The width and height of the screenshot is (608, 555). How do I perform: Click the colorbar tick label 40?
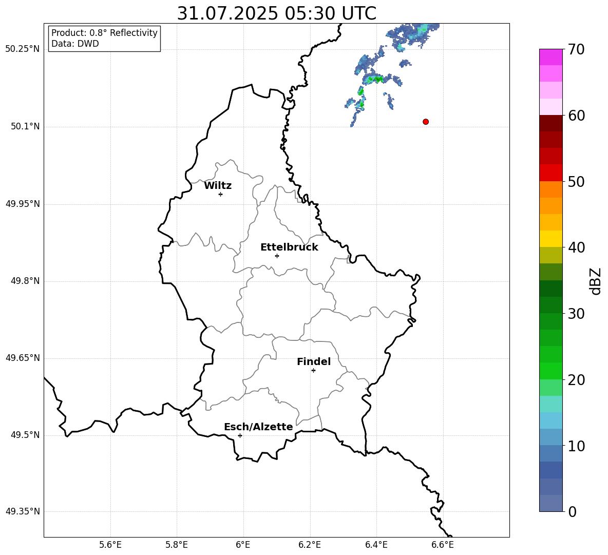576,247
